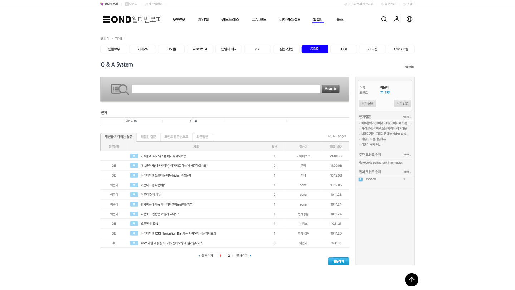
Task: Open question 메뉴출력기(네비게이터) 이미지로 하는거 해결하셨나요?
Action: [x=174, y=166]
